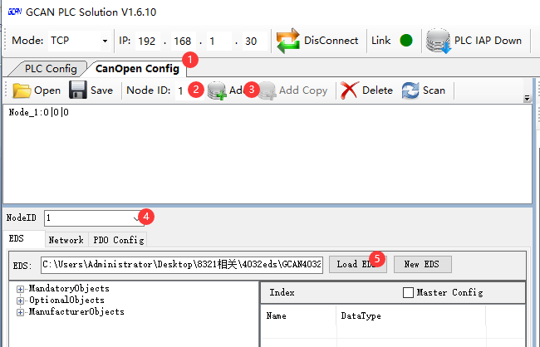Enable the Master Config checkbox

point(408,292)
